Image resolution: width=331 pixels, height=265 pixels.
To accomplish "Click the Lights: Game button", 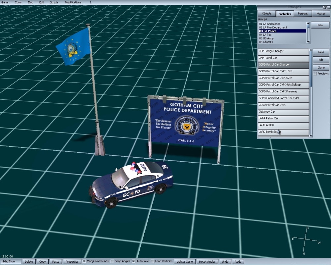I will tap(185, 262).
